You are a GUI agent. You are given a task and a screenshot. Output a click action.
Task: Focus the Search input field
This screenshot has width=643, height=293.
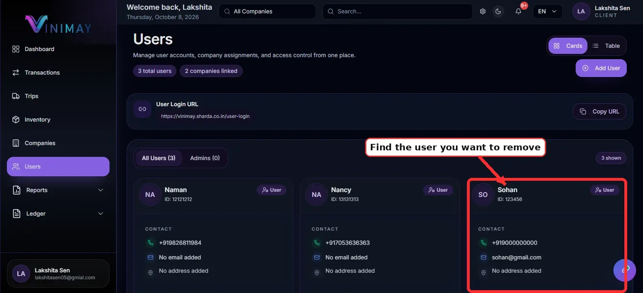[x=398, y=11]
